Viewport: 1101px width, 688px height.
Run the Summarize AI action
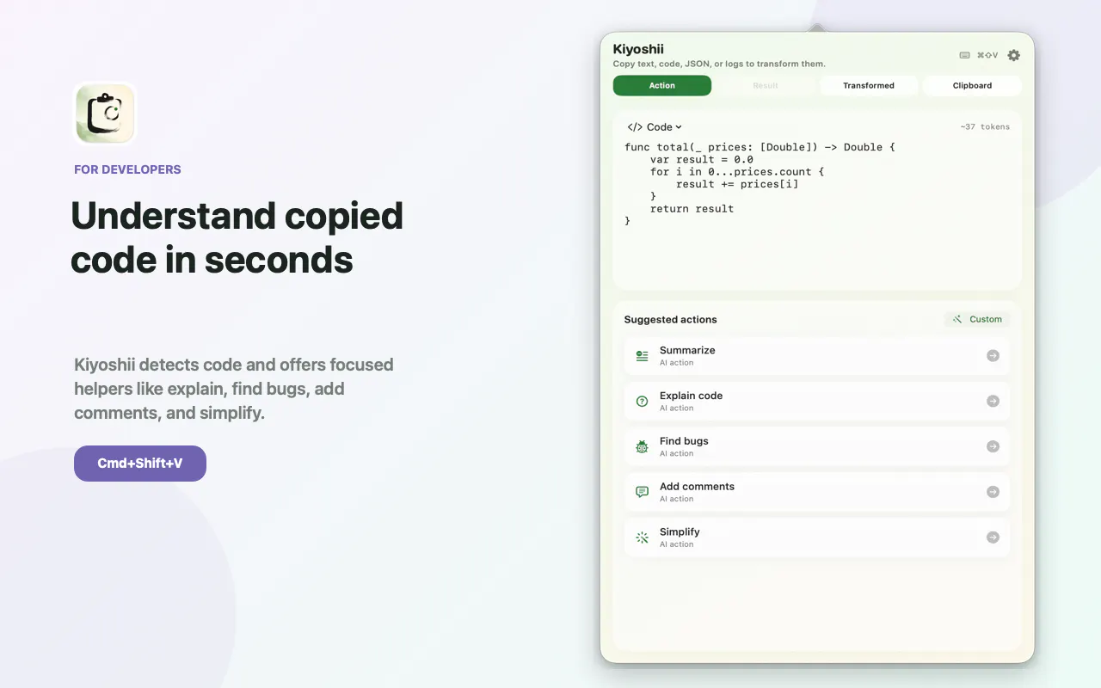coord(817,356)
